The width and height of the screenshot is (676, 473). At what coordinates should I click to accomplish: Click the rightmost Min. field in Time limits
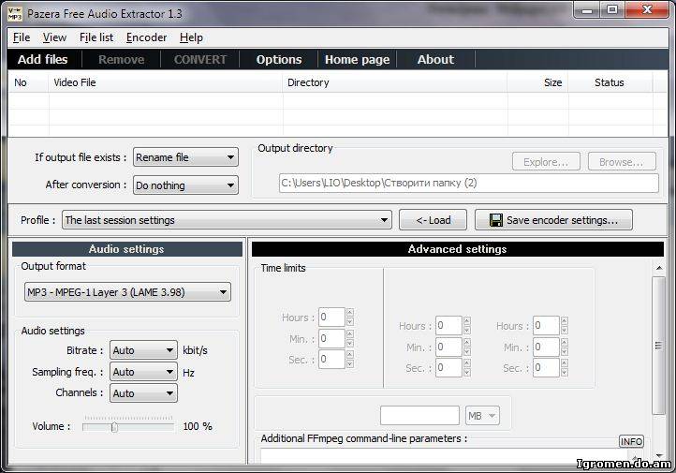click(x=546, y=347)
